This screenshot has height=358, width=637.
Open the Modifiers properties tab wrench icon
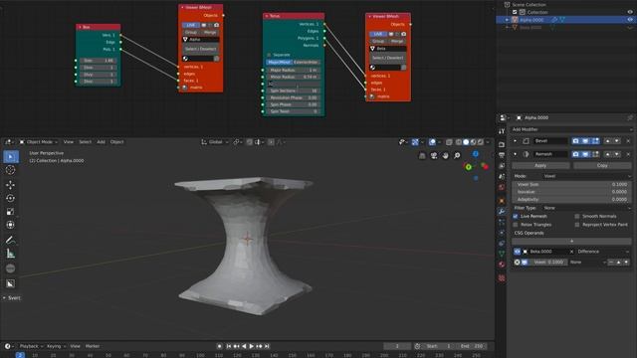502,212
